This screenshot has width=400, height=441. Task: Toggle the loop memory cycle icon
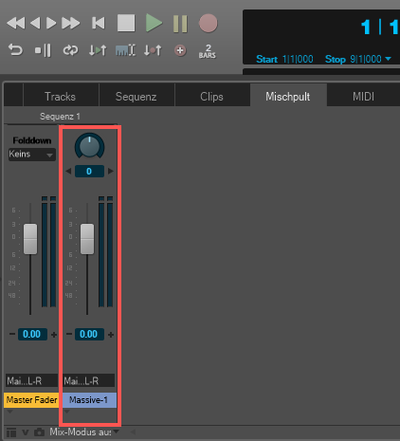[70, 50]
